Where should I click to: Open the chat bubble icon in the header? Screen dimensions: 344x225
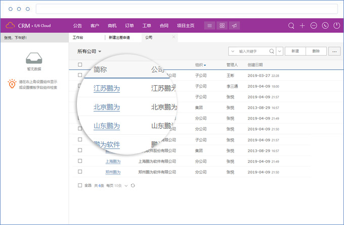(x=314, y=25)
